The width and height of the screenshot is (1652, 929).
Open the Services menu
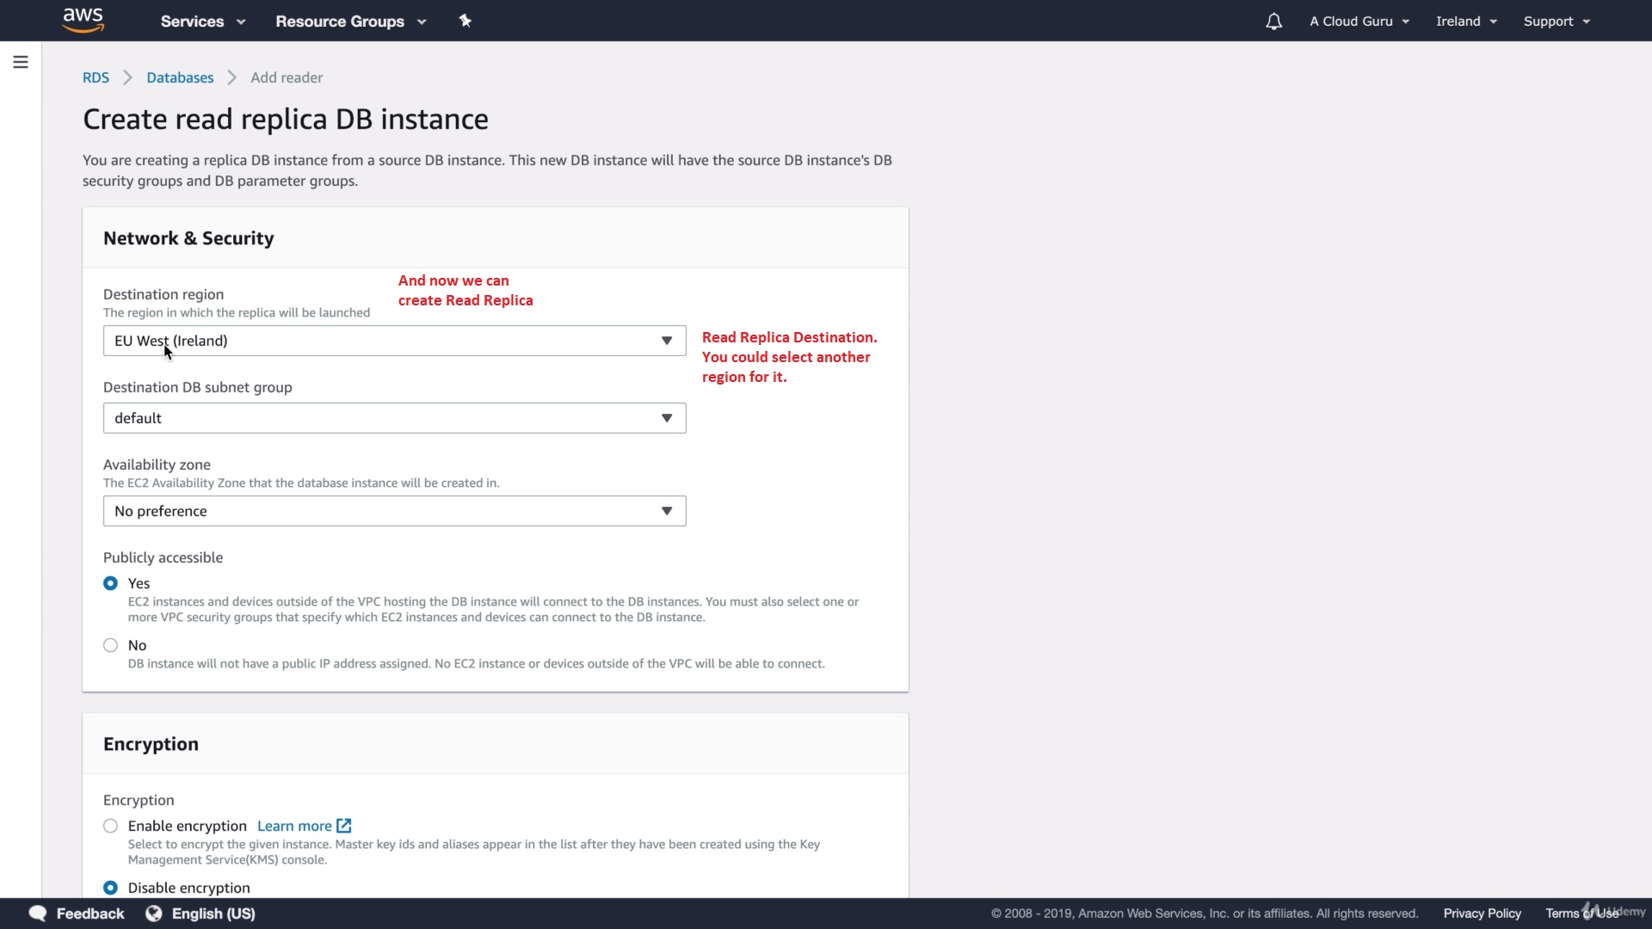click(202, 22)
